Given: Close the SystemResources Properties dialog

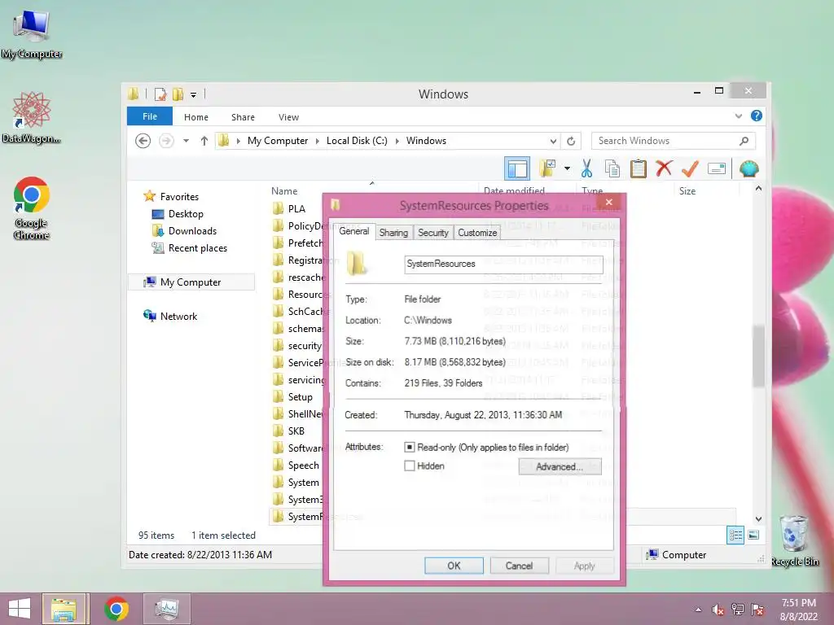Looking at the screenshot, I should coord(609,202).
